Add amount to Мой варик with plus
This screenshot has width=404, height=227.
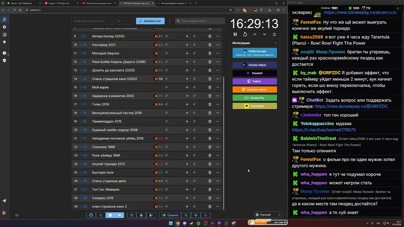(x=187, y=87)
